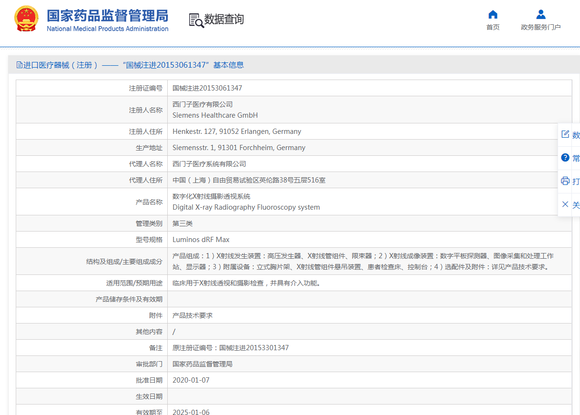Click Luminos dRF Max model value
Image resolution: width=580 pixels, height=415 pixels.
pos(201,240)
